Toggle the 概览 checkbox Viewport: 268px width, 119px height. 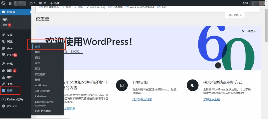pyautogui.click(x=63, y=7)
